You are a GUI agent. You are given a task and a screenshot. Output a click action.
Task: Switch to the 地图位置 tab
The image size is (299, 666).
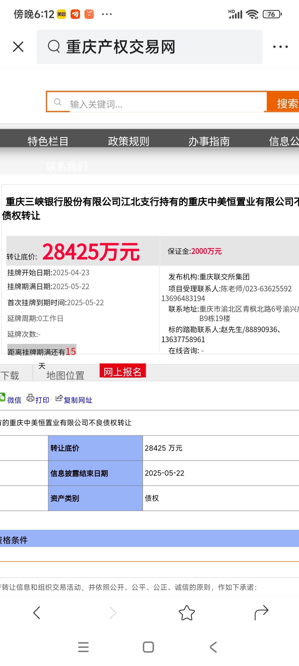(x=65, y=375)
